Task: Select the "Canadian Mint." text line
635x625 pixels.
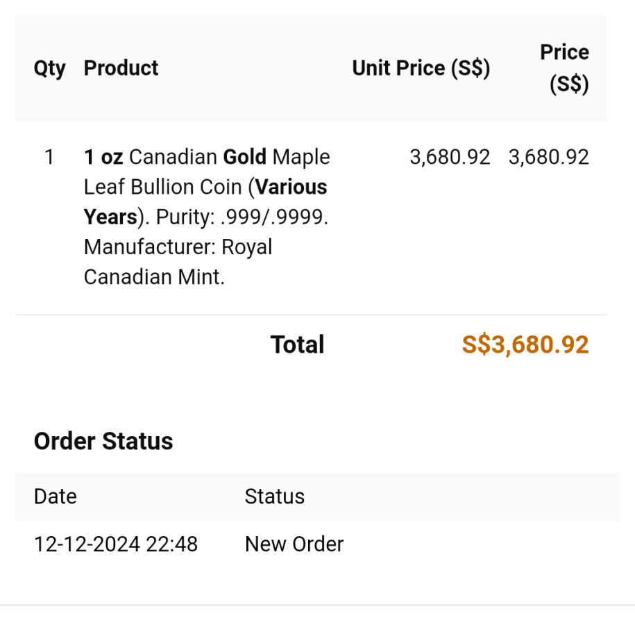Action: (154, 277)
